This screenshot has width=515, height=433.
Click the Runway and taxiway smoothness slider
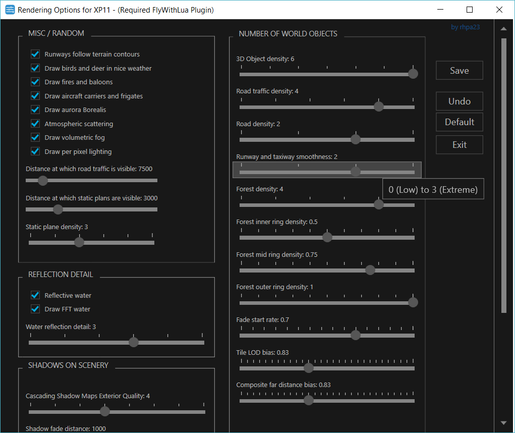click(x=327, y=170)
